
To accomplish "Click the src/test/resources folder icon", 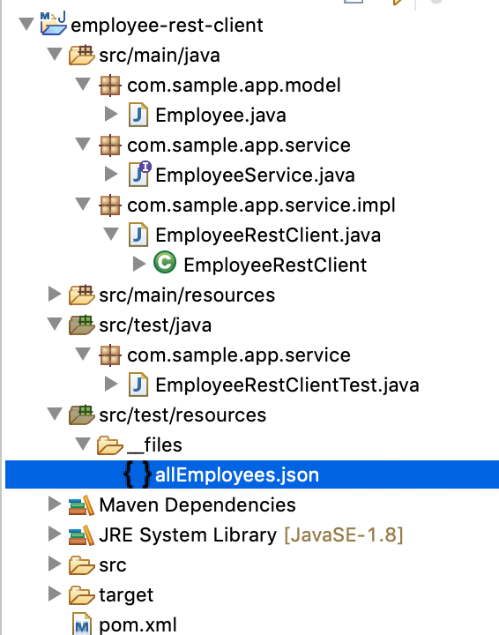I will click(81, 415).
